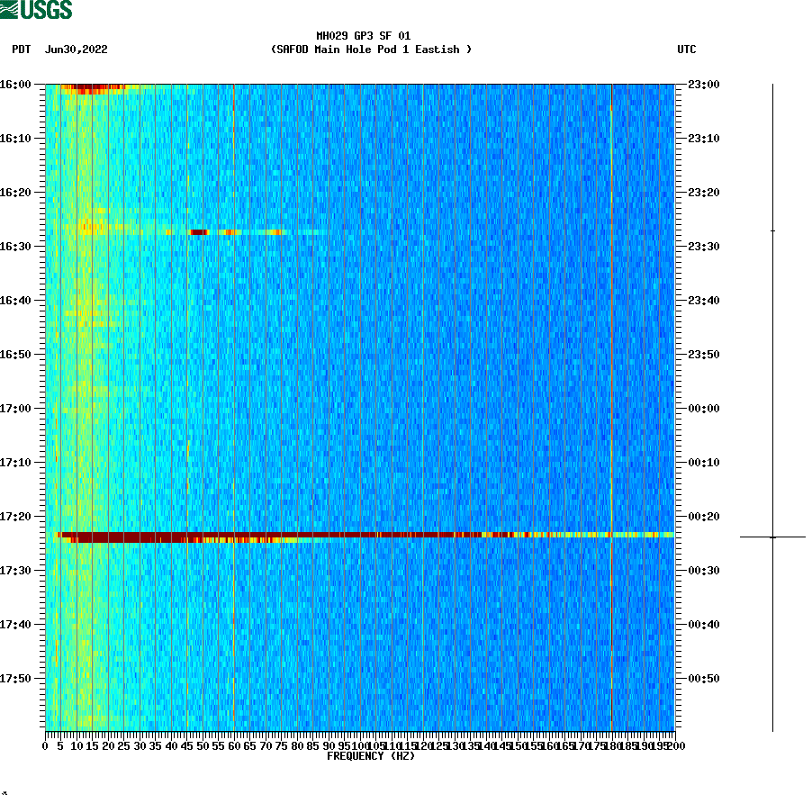Click the USGS logo
812x803 pixels.
pos(36,9)
